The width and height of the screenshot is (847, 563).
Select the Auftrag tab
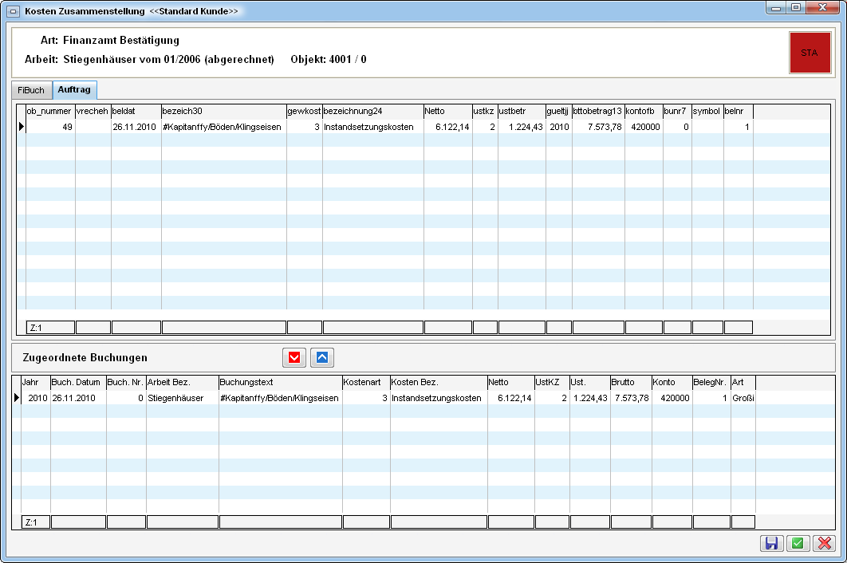[x=74, y=90]
